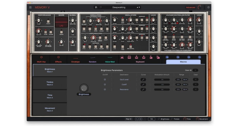Toggle the velocity Filter switch in Performance
The height and width of the screenshot is (126, 238).
tap(46, 32)
